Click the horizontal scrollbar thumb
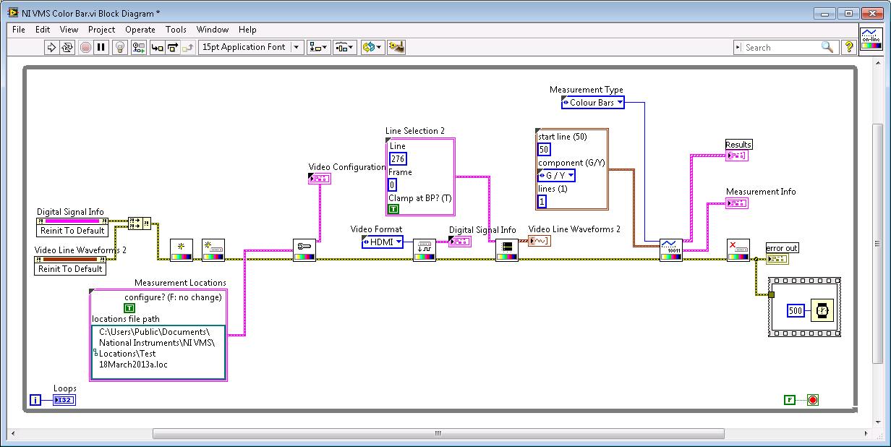This screenshot has height=447, width=891. tap(438, 434)
